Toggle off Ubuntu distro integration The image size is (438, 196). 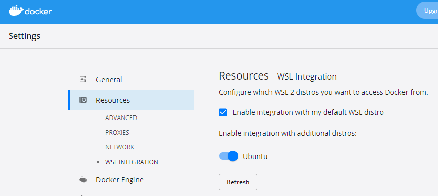(228, 156)
